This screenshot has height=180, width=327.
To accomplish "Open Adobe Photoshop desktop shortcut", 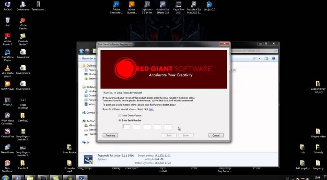I will (x=116, y=7).
